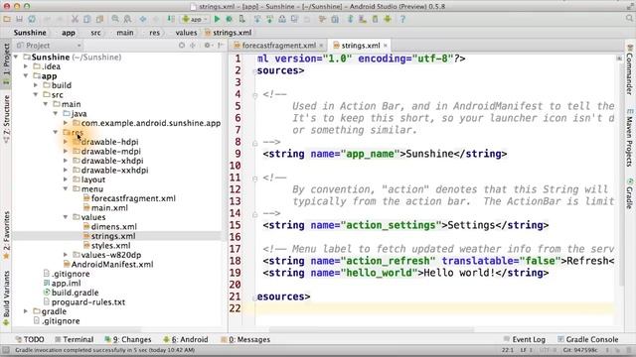Click the Replace toolbar icon

(x=127, y=19)
